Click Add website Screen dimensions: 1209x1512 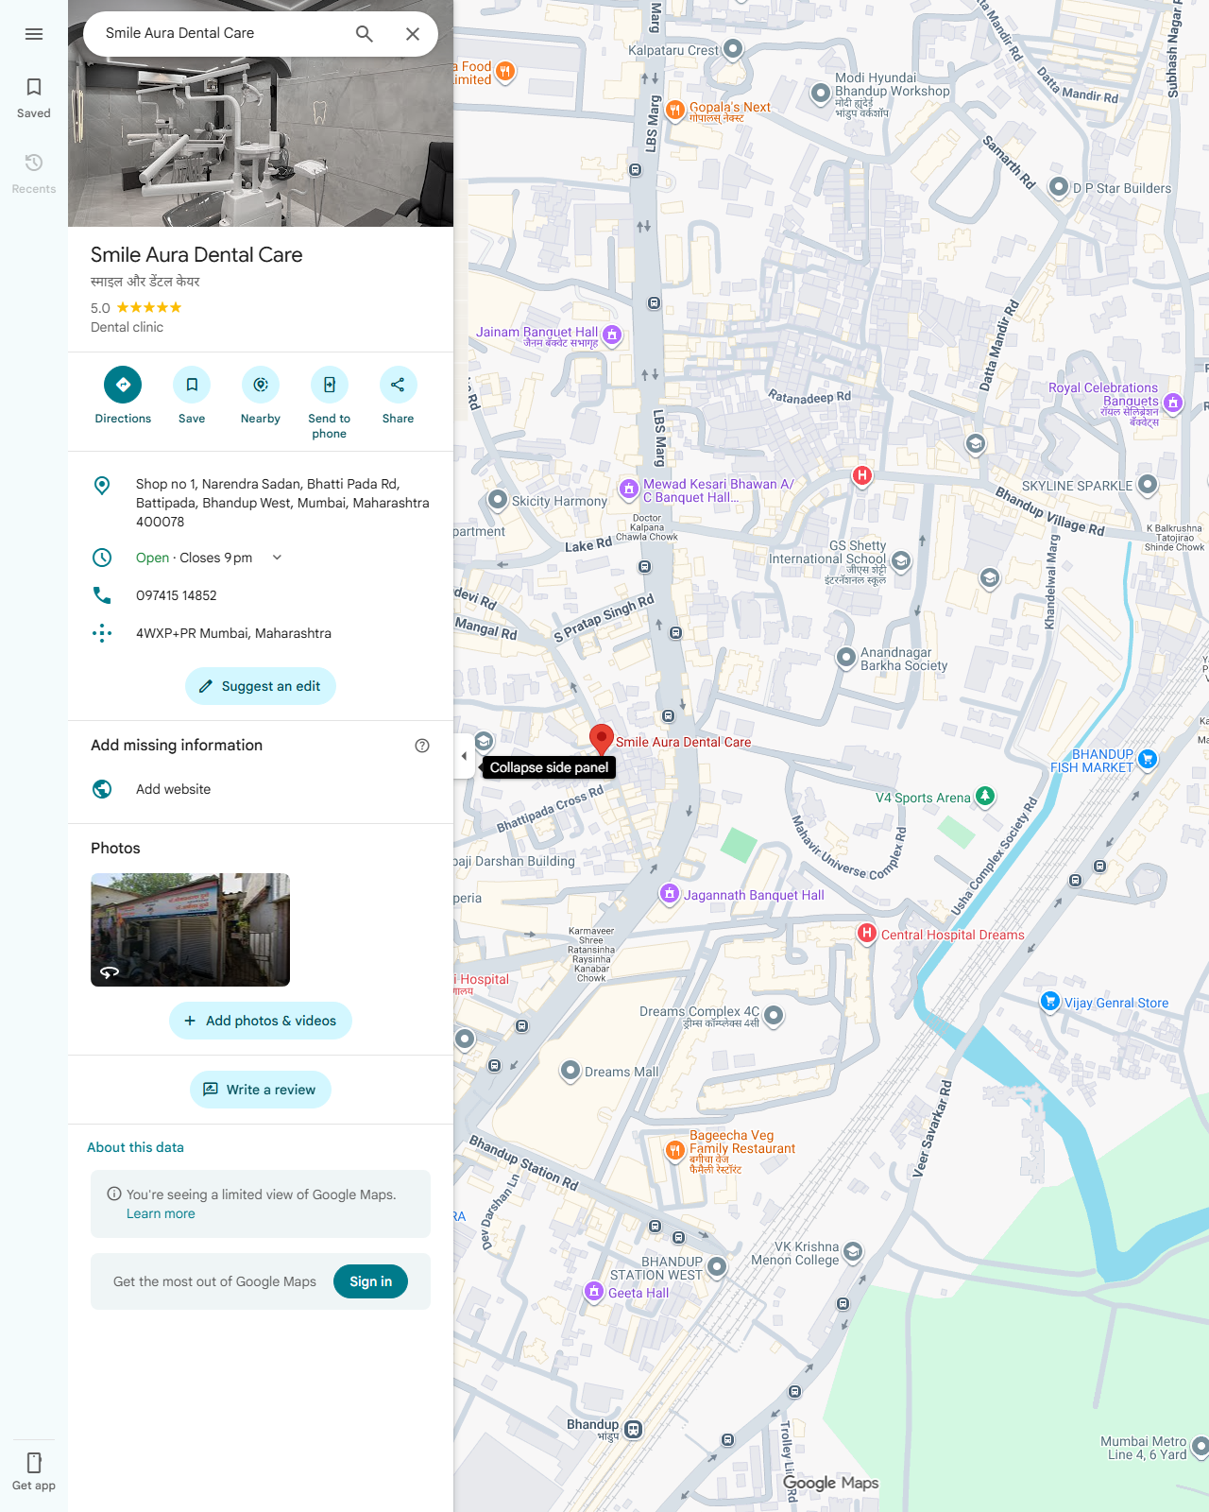[173, 789]
